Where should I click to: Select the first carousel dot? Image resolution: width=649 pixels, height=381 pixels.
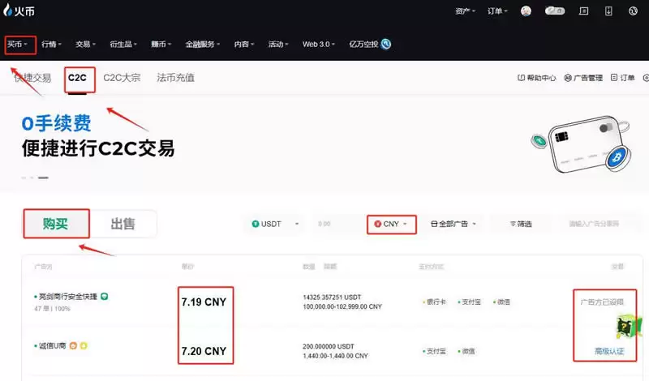pos(24,178)
